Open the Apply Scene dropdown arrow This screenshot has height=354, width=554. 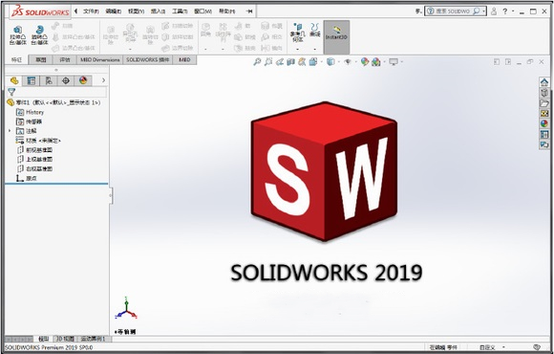(x=384, y=62)
